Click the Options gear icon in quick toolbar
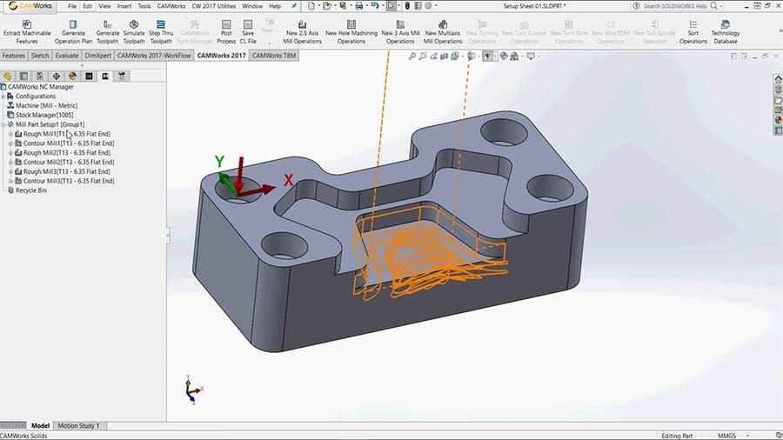 [428, 6]
